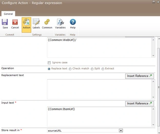Screen dimensions: 160x134
Task: Select the Extract operation
Action: [103, 69]
